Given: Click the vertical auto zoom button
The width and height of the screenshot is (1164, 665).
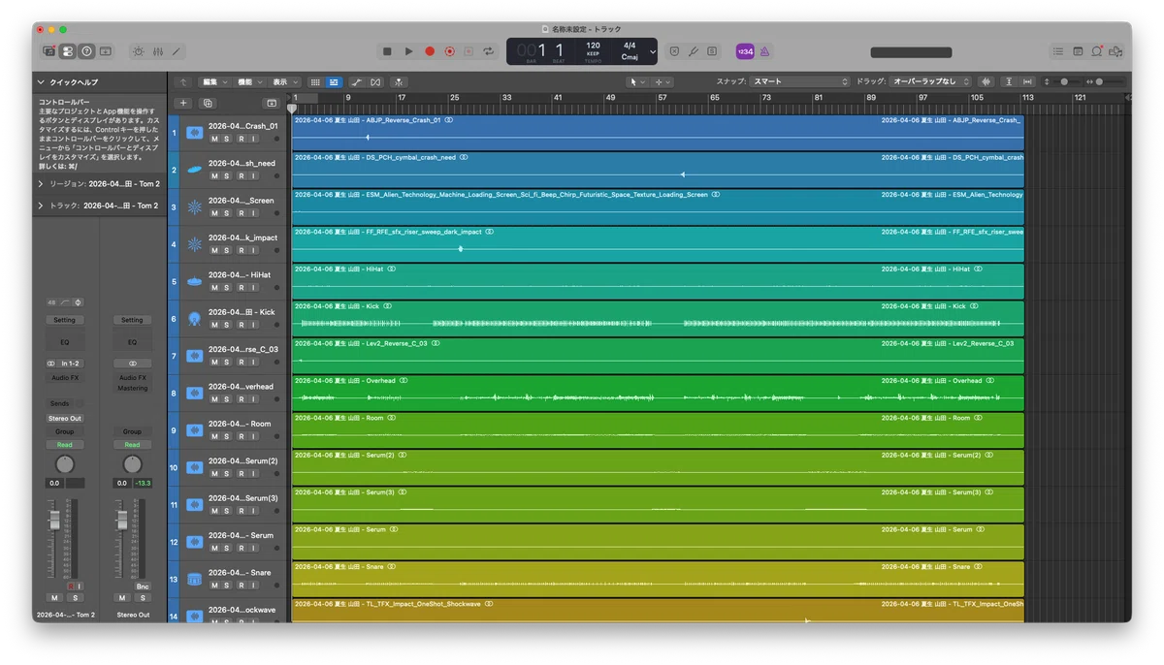Looking at the screenshot, I should [1009, 82].
